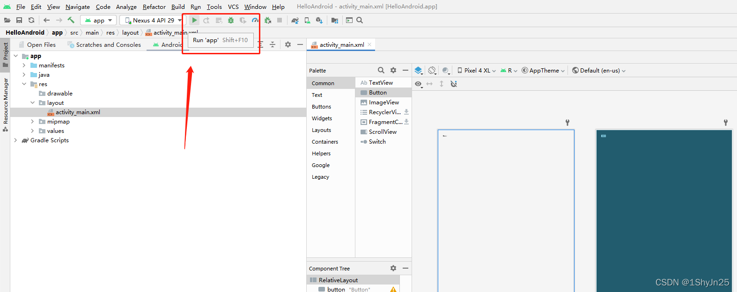Image resolution: width=737 pixels, height=292 pixels.
Task: Expand the Gradle Scripts node
Action: point(15,140)
